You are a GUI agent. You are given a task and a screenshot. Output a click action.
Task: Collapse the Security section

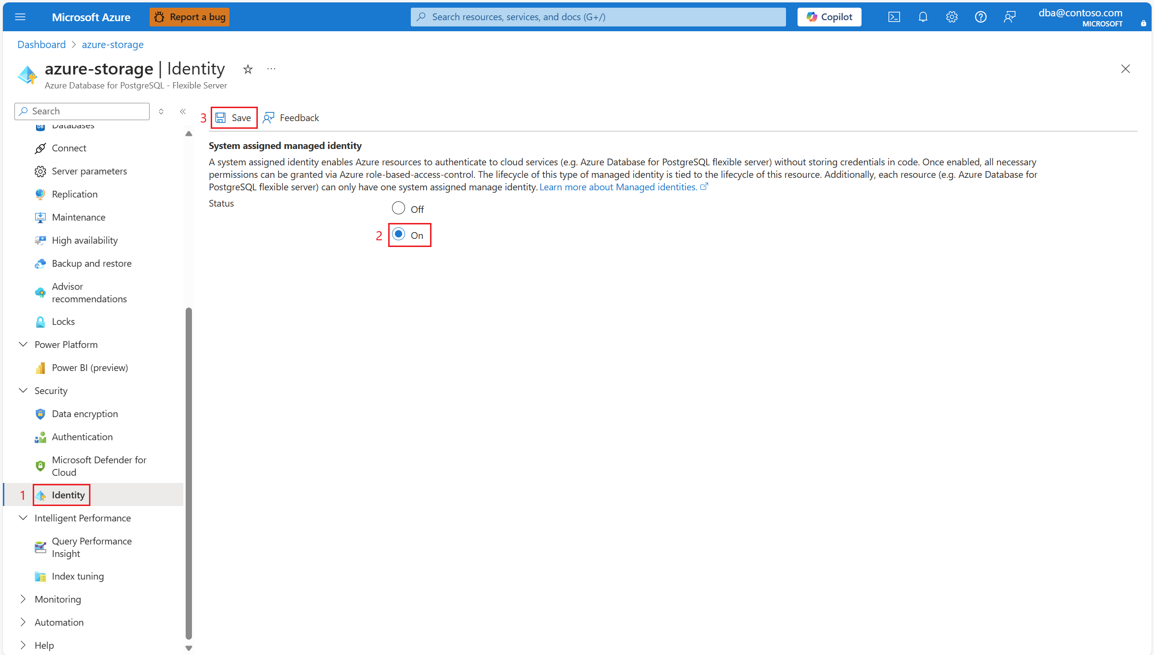click(23, 391)
